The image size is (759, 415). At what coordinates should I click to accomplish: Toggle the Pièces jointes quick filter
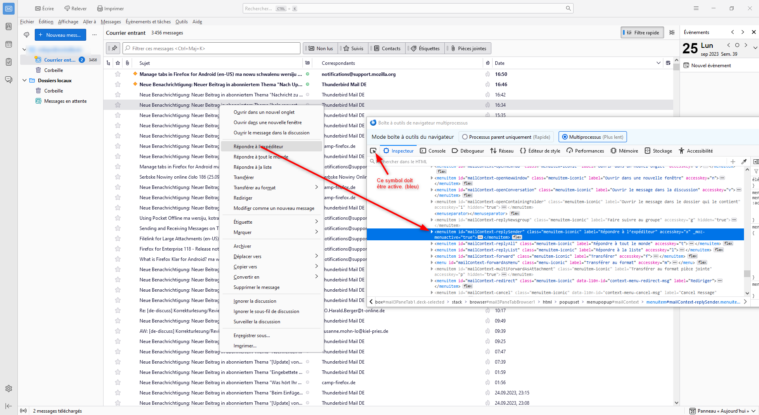468,48
